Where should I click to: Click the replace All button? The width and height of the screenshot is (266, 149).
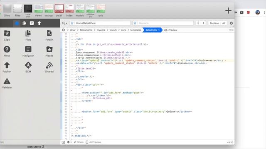point(224,23)
